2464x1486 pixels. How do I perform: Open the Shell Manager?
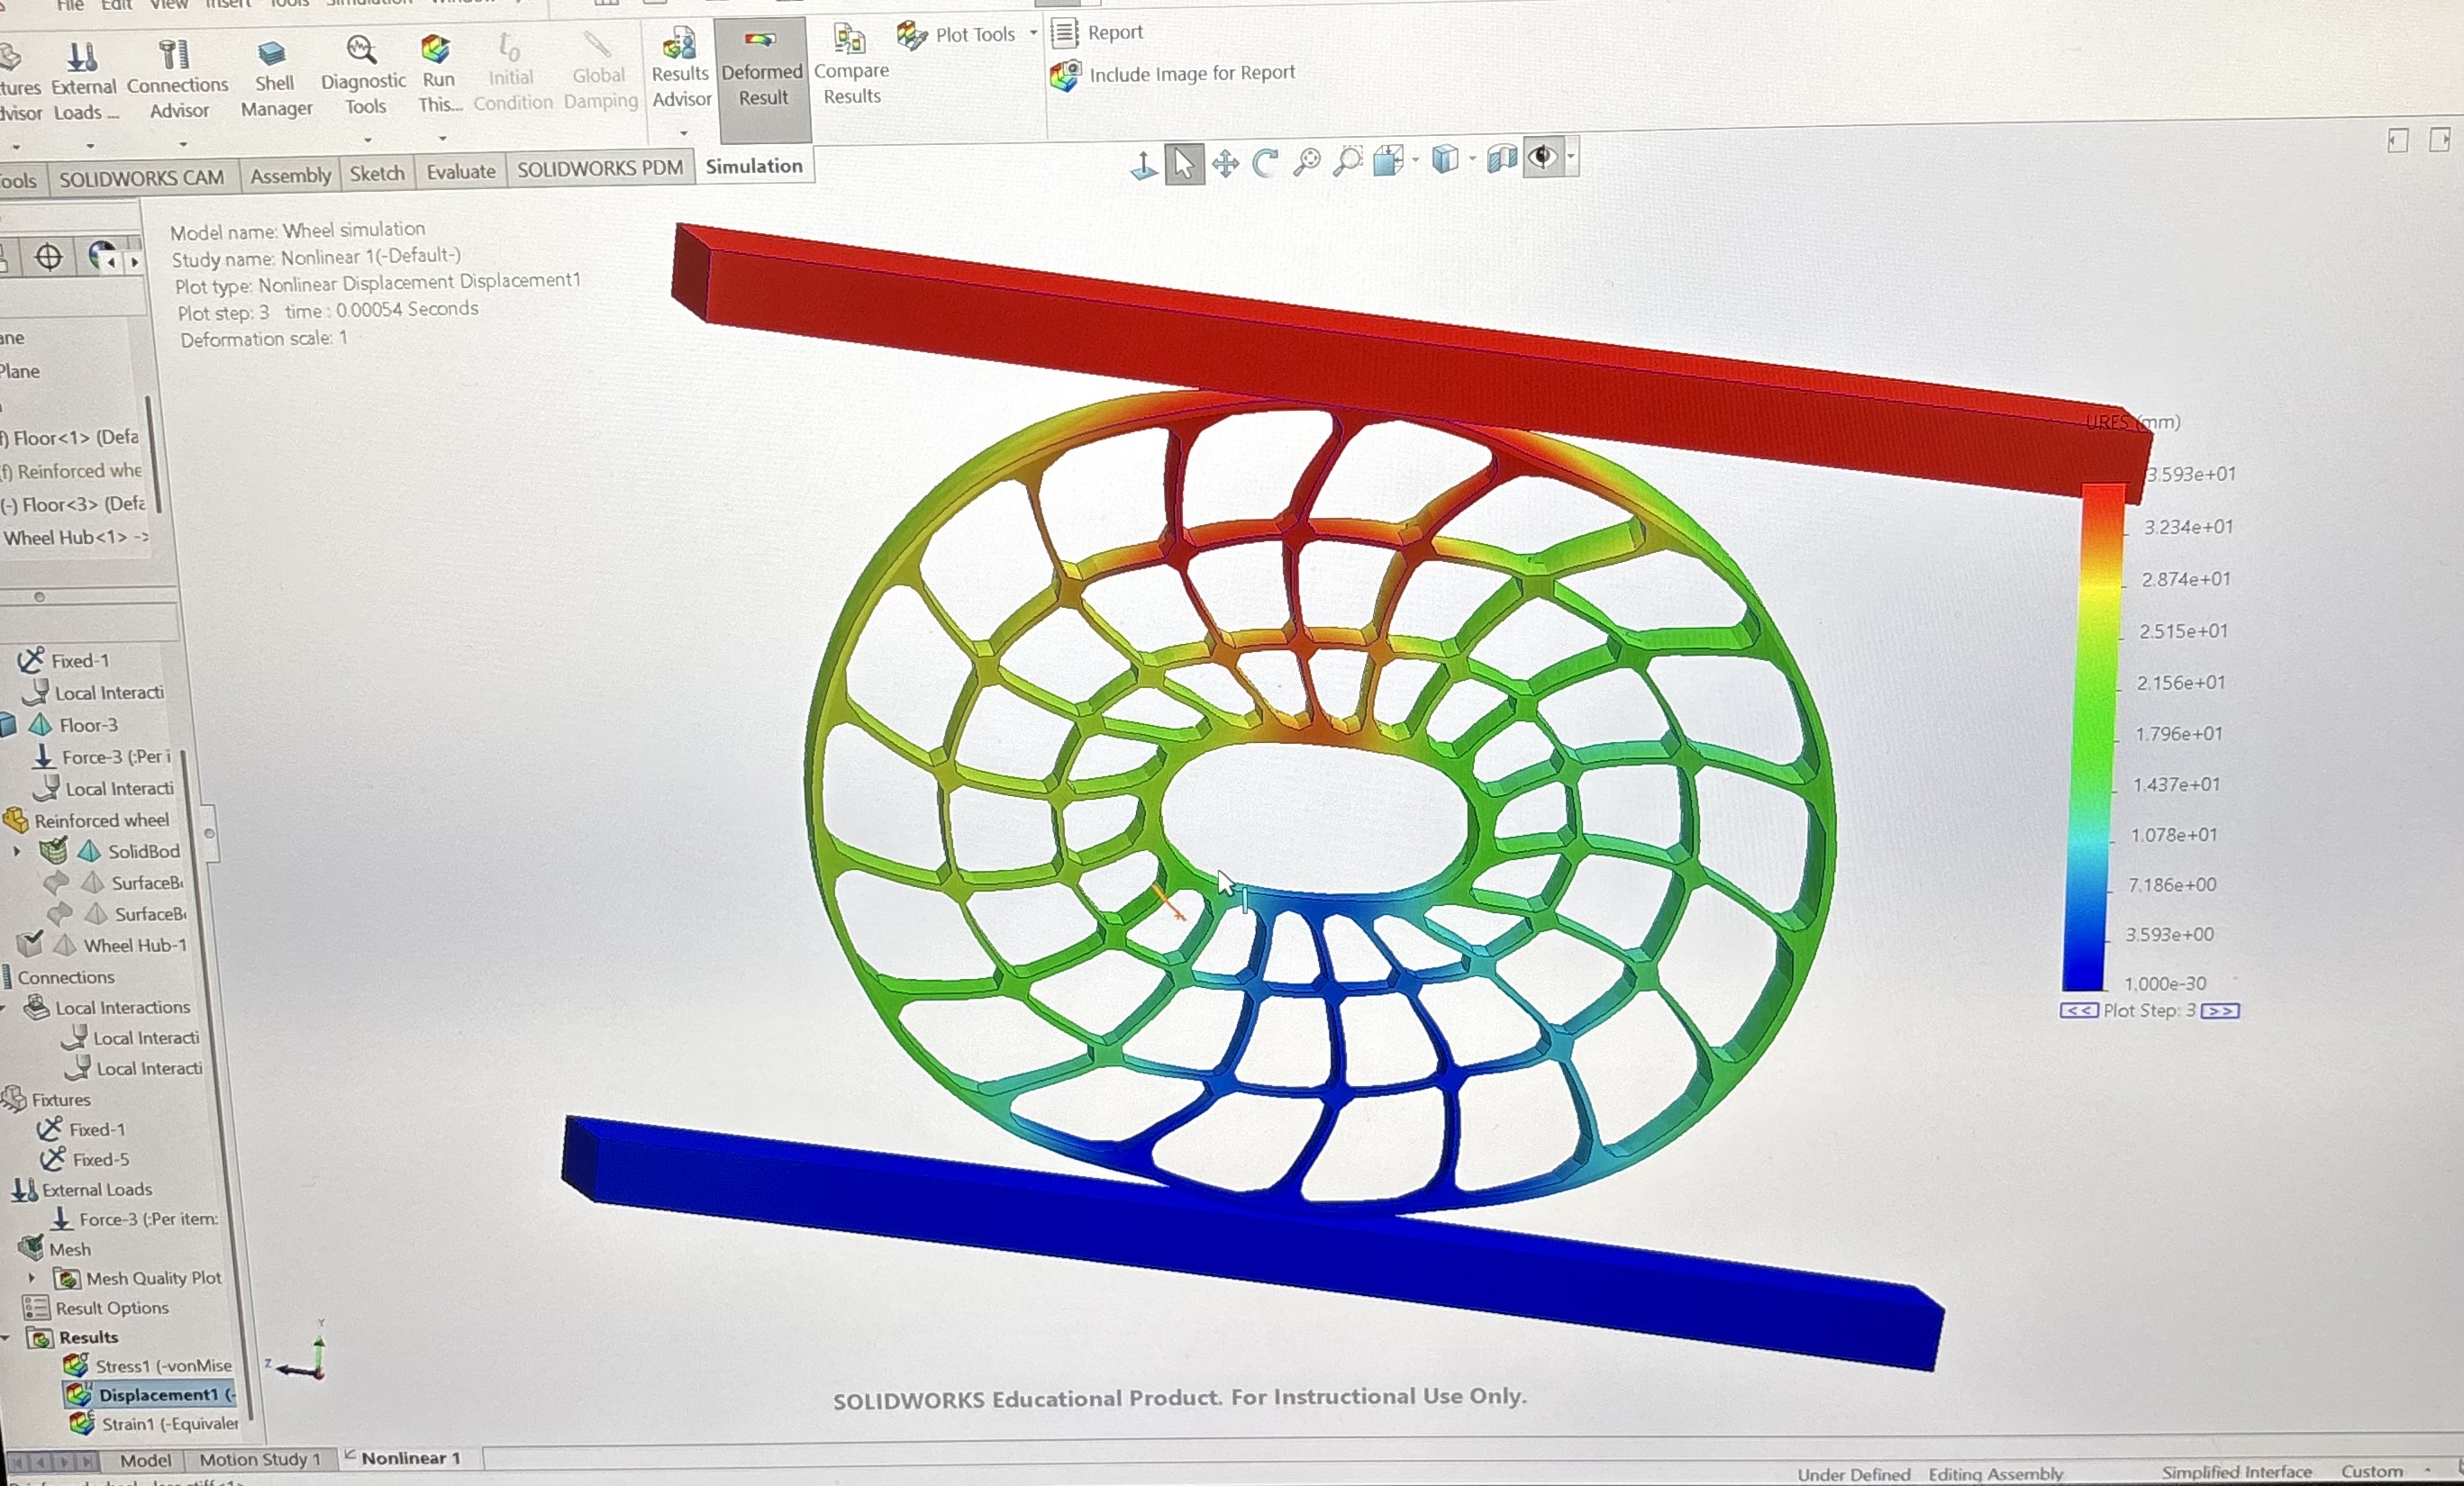click(275, 80)
